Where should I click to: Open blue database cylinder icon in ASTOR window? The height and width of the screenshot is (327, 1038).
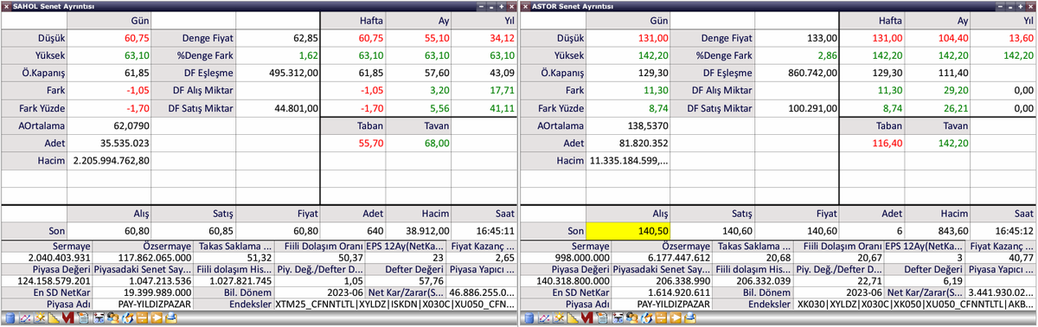529,317
